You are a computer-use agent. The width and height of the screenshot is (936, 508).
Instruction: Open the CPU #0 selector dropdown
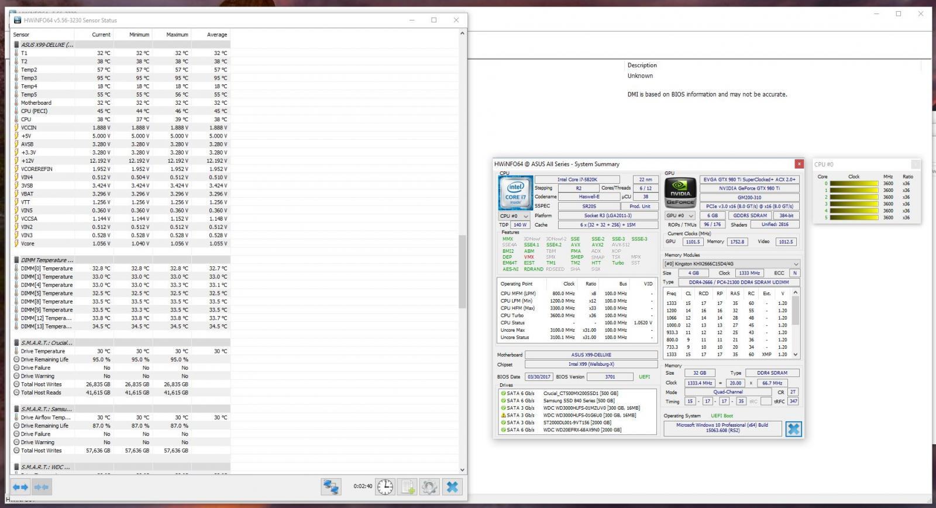514,216
